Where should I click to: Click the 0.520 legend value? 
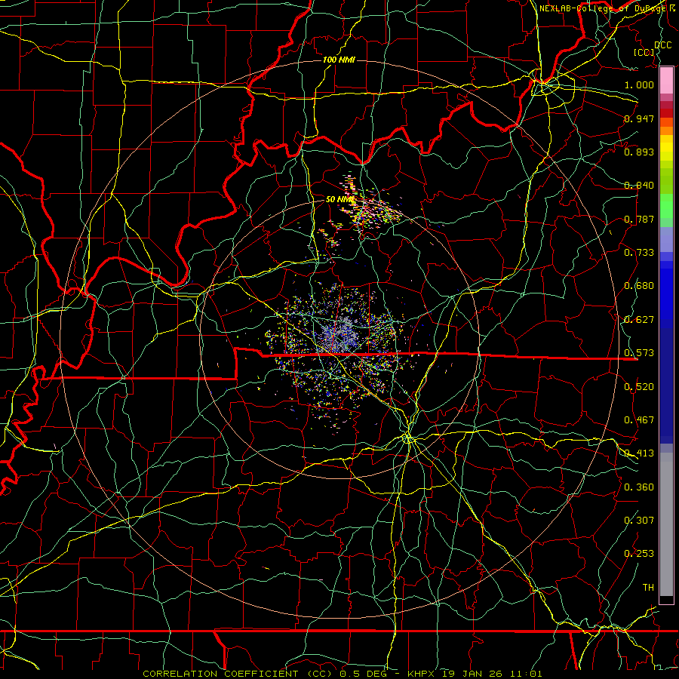[639, 387]
